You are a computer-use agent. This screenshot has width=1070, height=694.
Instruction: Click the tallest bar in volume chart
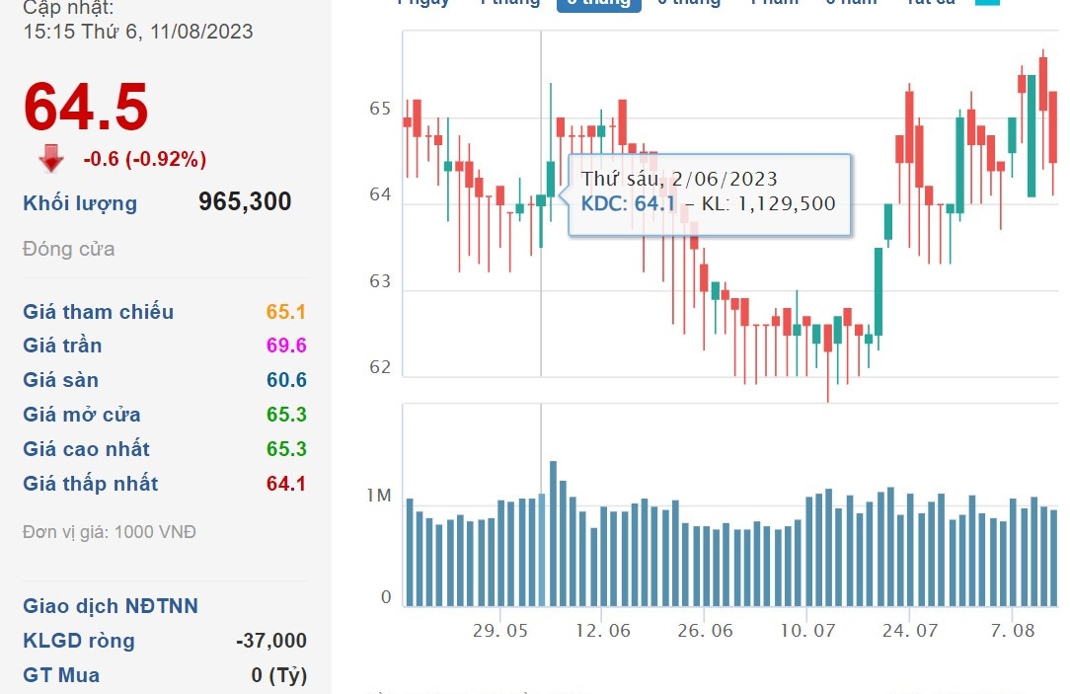553,533
